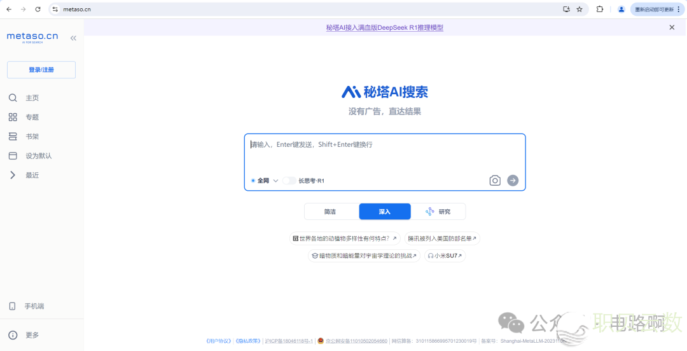Select the 简洁 mode tab
Viewport: 687px width, 351px height.
[331, 212]
